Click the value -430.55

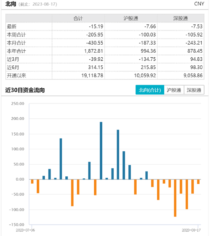pyautogui.click(x=95, y=43)
